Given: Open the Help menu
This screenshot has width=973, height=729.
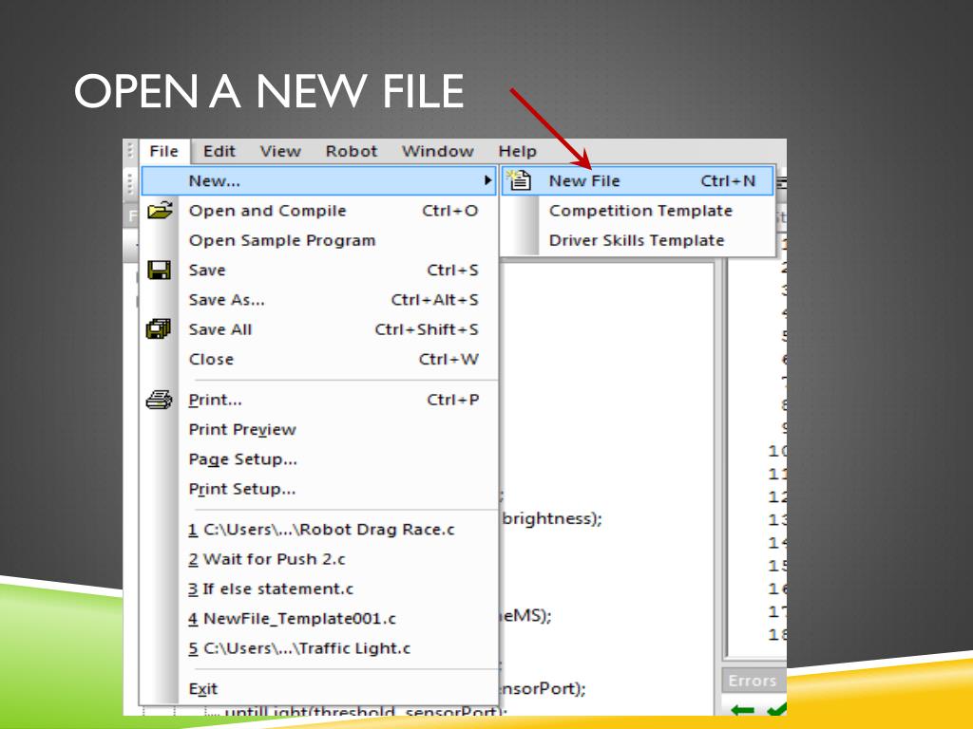Looking at the screenshot, I should [x=517, y=151].
